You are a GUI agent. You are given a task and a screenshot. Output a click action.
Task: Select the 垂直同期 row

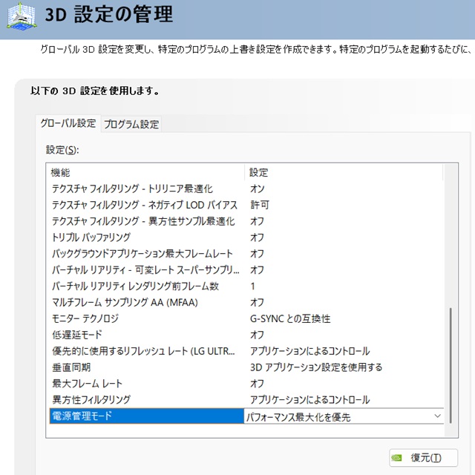point(246,367)
